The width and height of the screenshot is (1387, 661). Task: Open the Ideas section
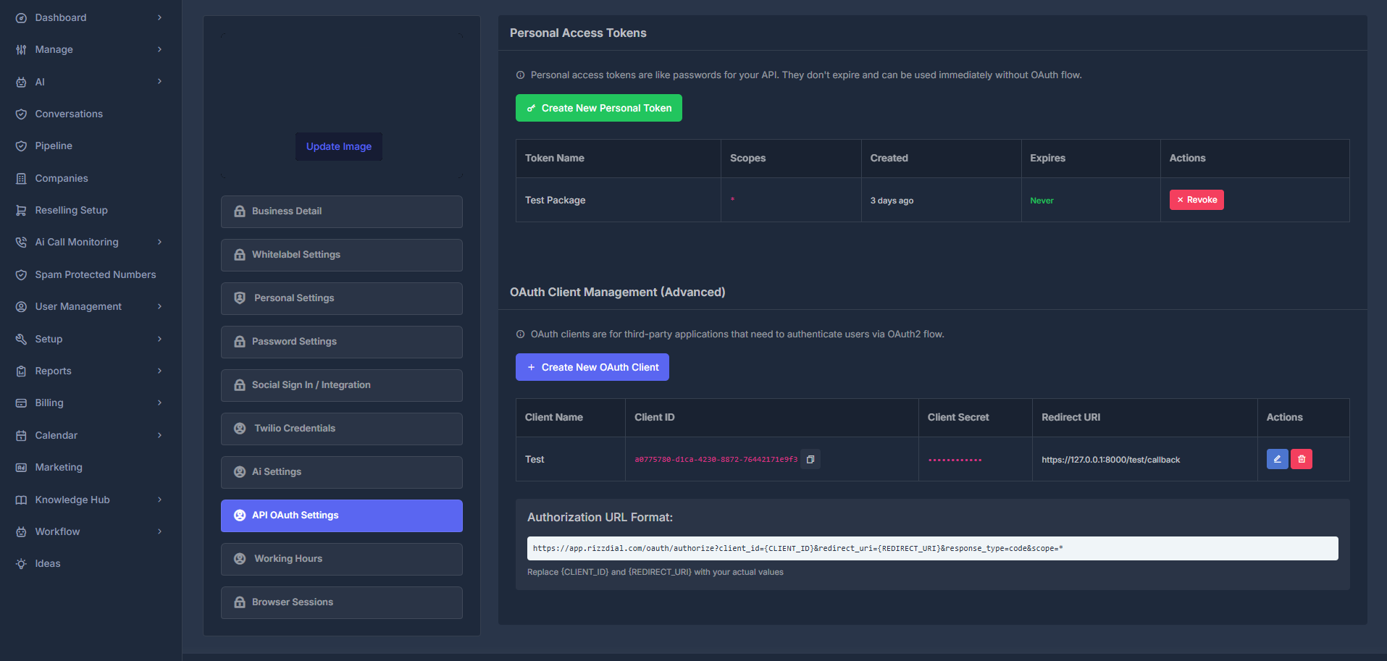pos(47,563)
